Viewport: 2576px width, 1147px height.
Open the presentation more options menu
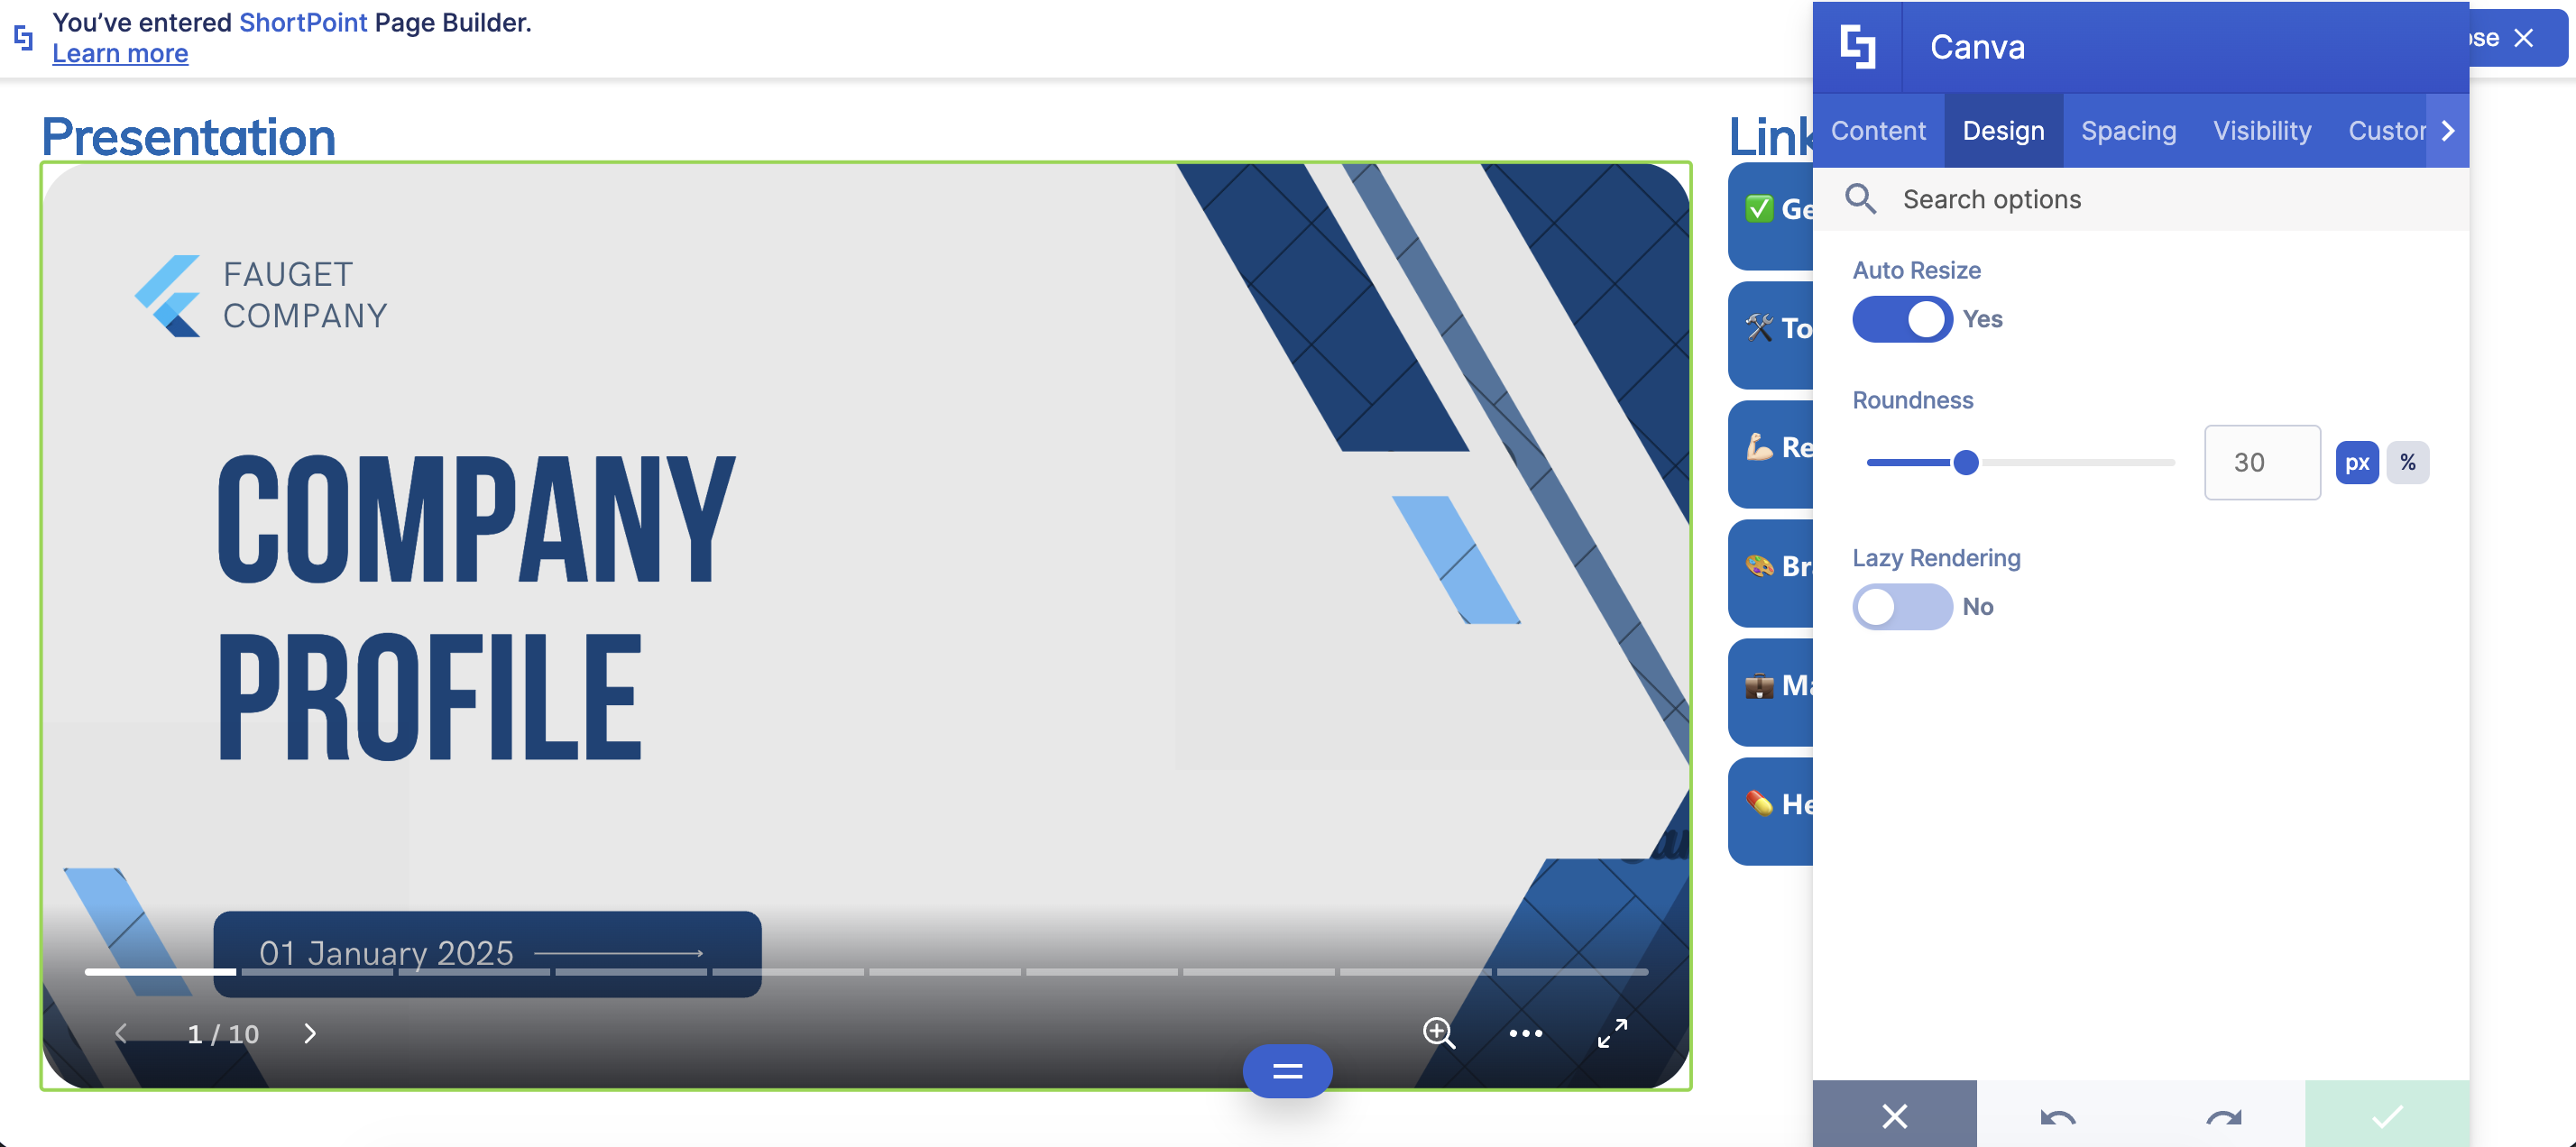point(1525,1035)
